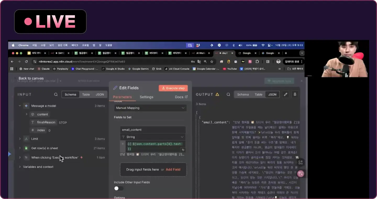Switch OUTPUT view to Table
This screenshot has height=199, width=377.
[258, 95]
